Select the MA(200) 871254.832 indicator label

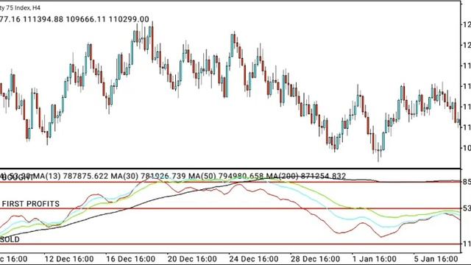point(306,176)
